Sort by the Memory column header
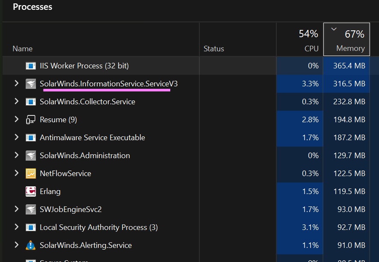Screen dimensions: 379x262 tap(346, 40)
